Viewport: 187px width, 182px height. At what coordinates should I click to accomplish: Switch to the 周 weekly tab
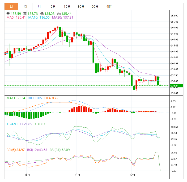click(25, 6)
